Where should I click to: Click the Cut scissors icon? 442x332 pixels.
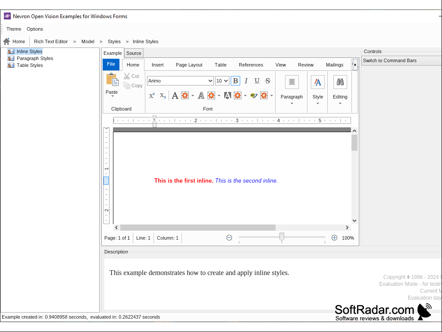pyautogui.click(x=127, y=76)
